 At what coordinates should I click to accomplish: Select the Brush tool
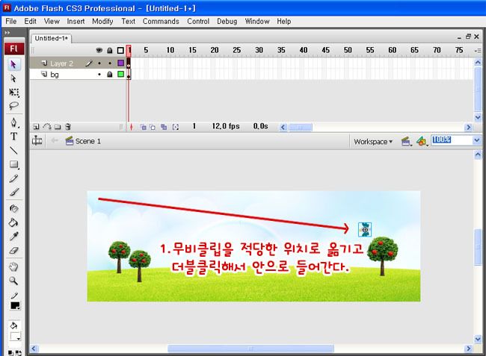[13, 192]
